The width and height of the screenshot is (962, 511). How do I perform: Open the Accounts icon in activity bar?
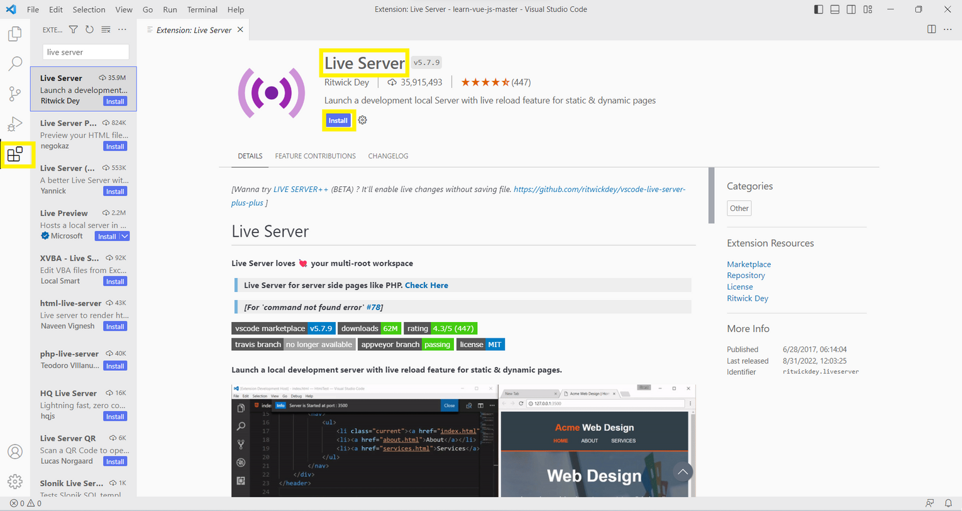[15, 451]
